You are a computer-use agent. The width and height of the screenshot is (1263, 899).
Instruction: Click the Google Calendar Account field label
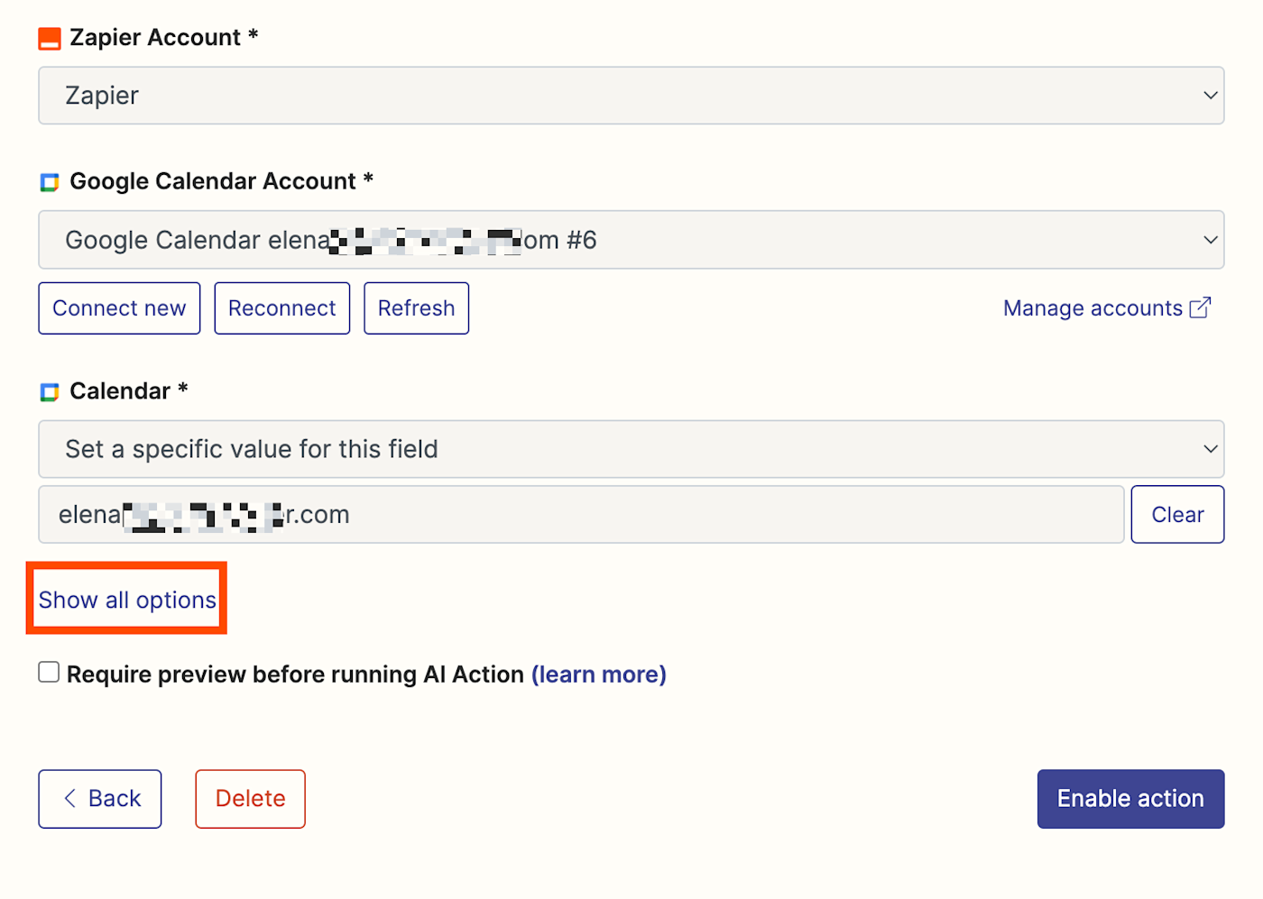tap(222, 181)
